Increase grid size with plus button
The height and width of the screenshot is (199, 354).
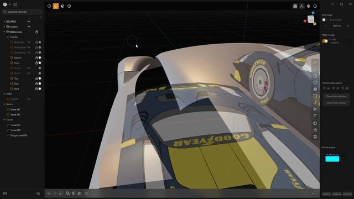click(348, 26)
